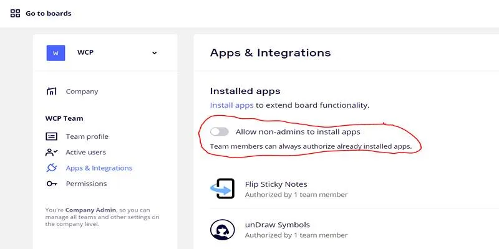The image size is (499, 249).
Task: Click the Apps & Integrations page title
Action: [x=270, y=53]
